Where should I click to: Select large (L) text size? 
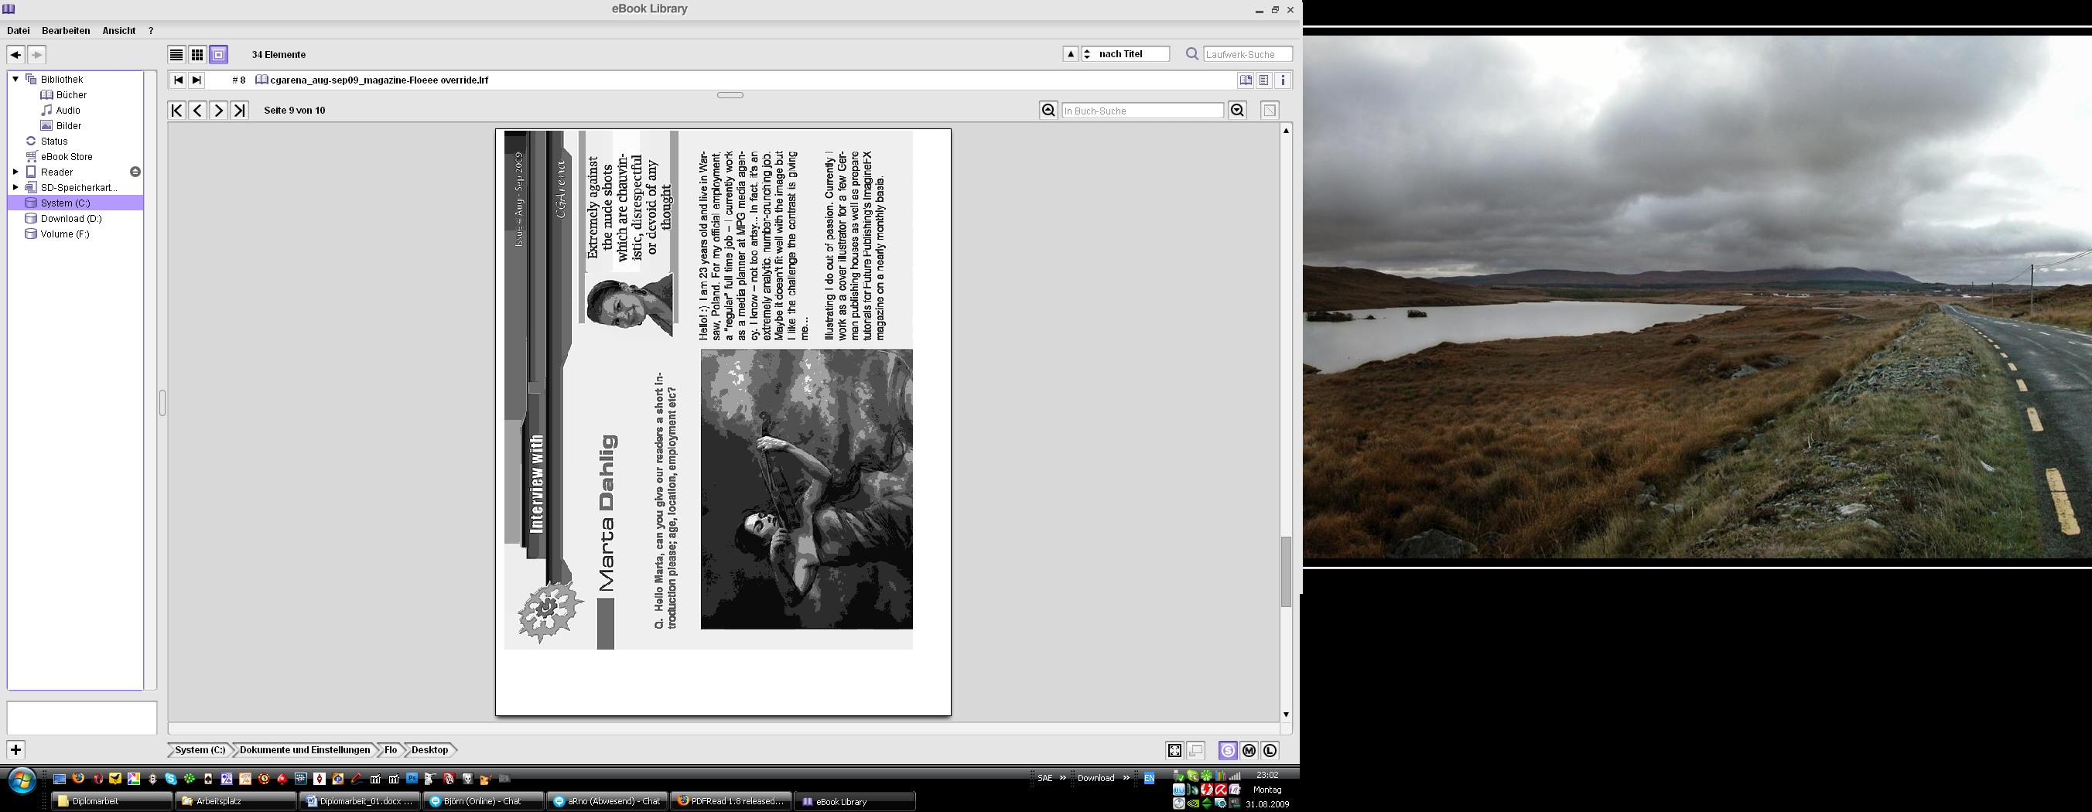click(x=1270, y=751)
